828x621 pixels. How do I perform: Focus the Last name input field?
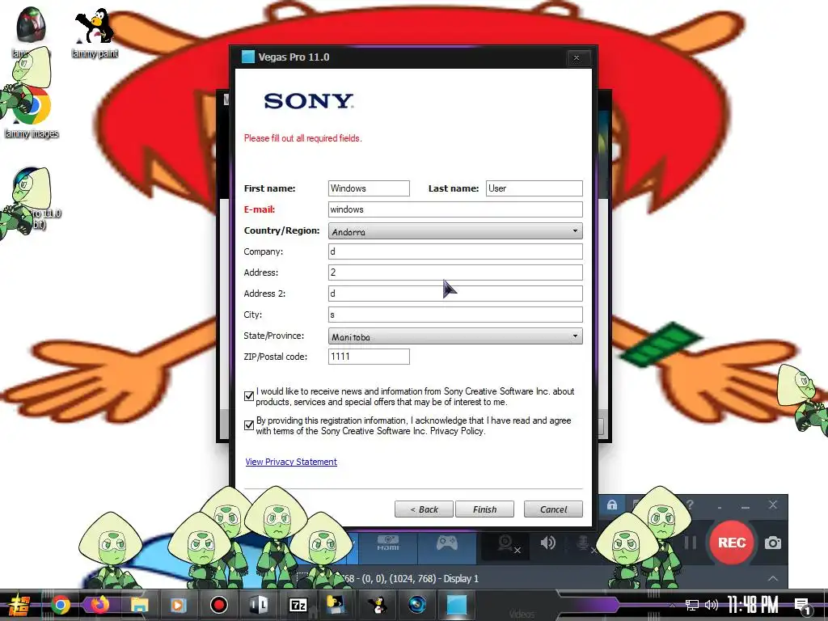(x=534, y=188)
